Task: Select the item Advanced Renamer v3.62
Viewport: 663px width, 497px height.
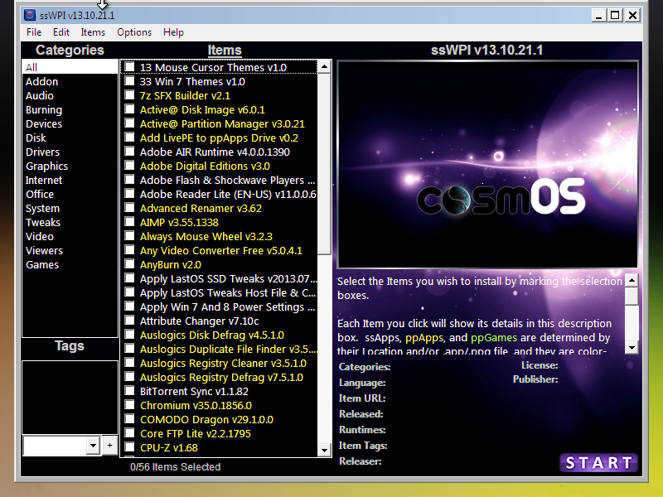Action: click(201, 209)
